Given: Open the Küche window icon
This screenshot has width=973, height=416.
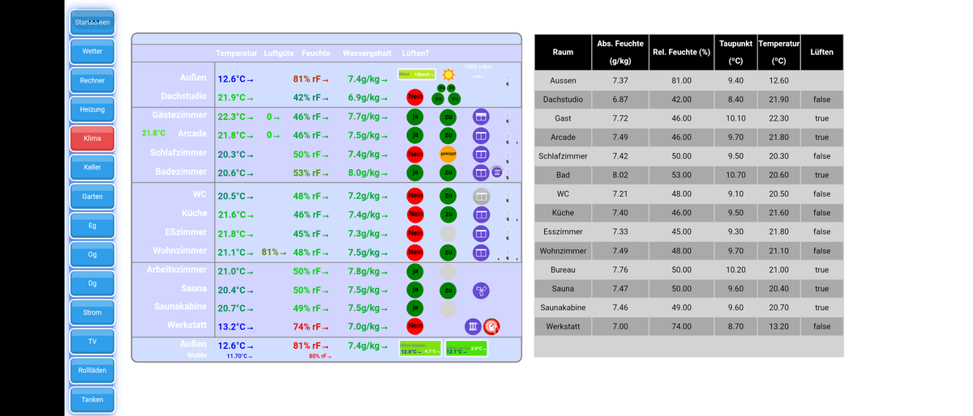Looking at the screenshot, I should [x=481, y=214].
